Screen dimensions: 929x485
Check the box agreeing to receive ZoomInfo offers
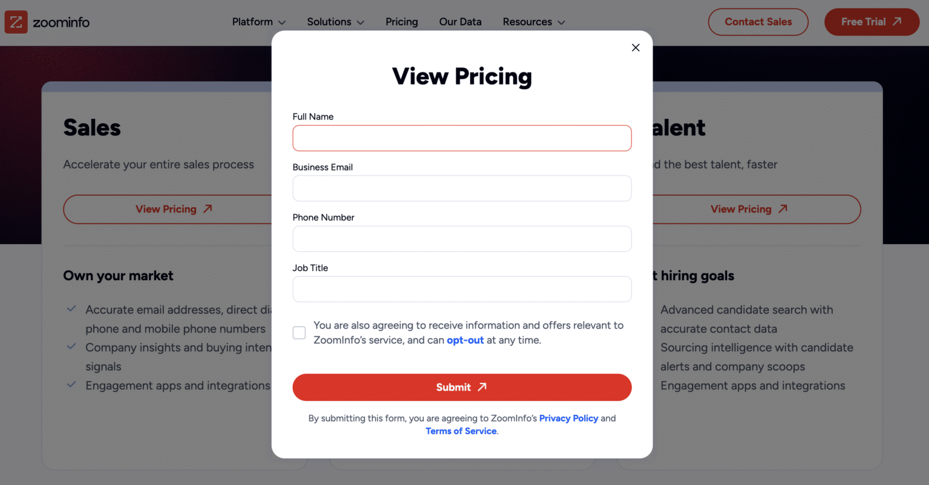(x=299, y=332)
